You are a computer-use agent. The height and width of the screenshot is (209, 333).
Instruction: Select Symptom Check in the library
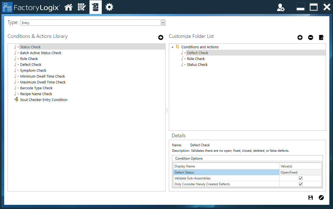point(33,70)
